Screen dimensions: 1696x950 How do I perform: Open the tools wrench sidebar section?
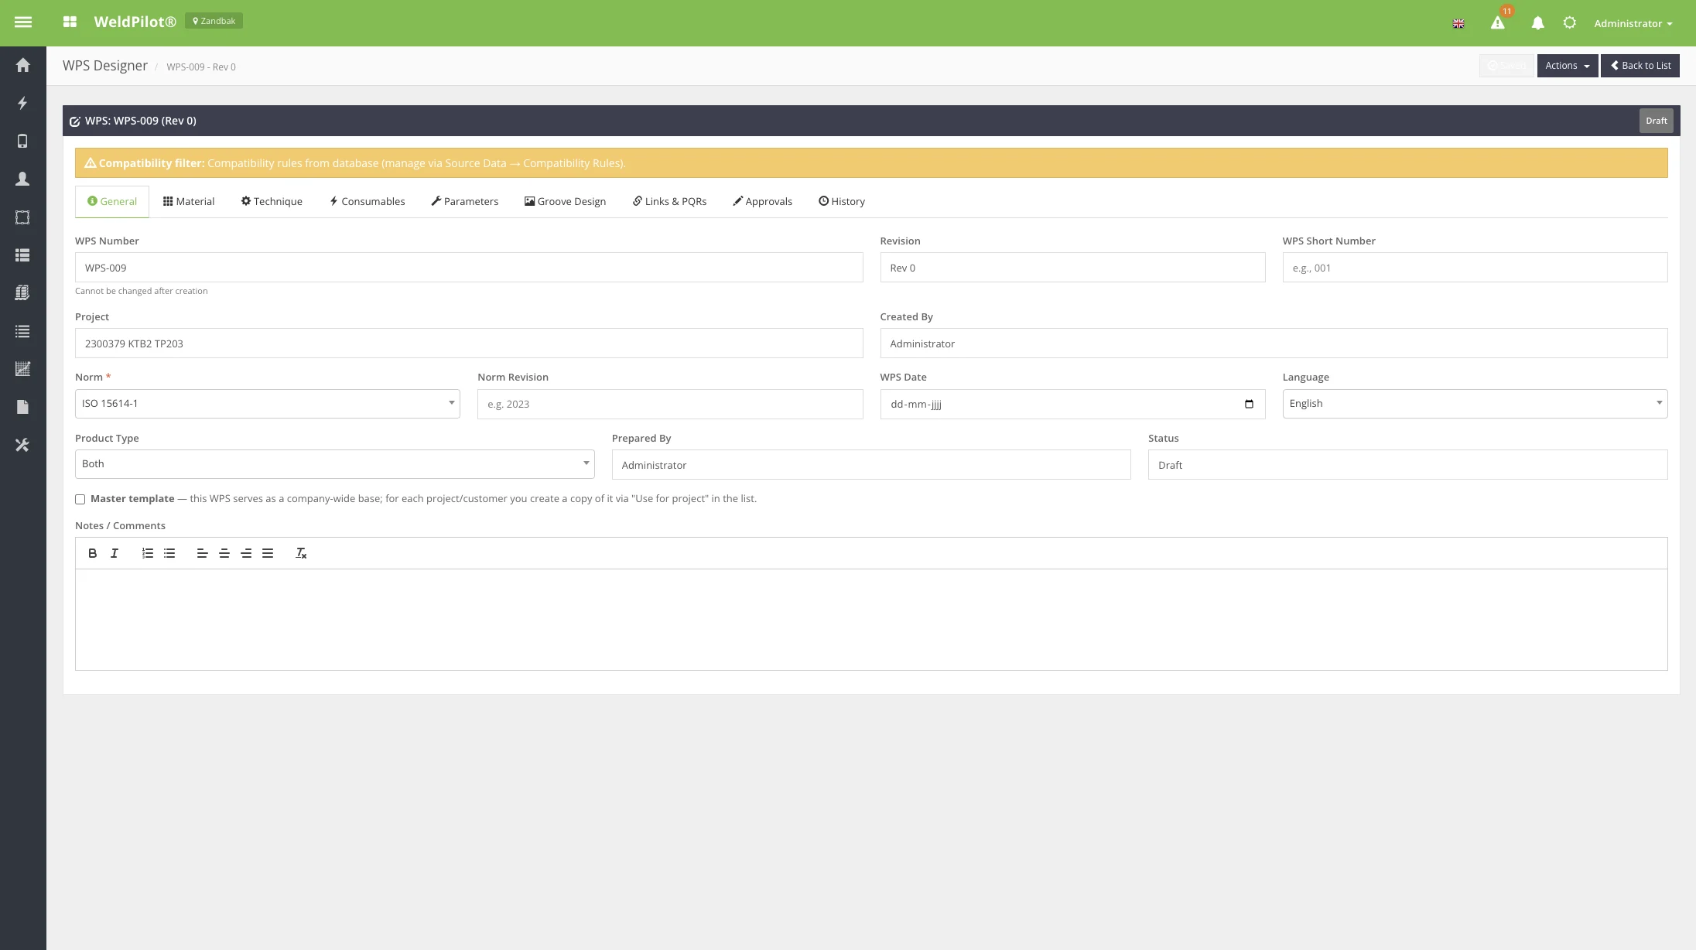click(x=22, y=445)
